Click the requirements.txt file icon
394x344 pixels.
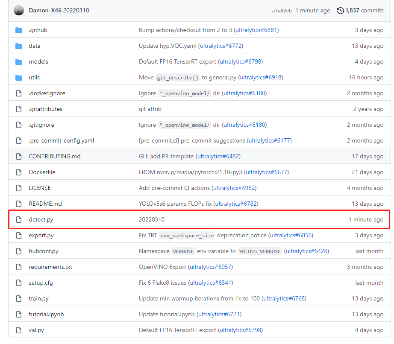[19, 267]
